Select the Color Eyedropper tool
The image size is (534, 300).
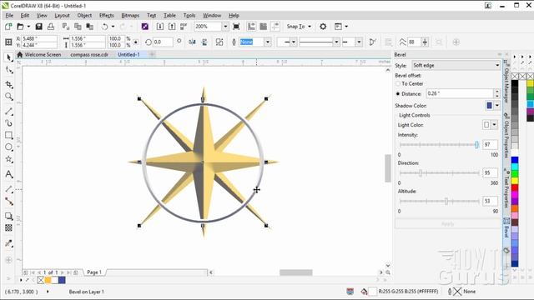(9, 242)
